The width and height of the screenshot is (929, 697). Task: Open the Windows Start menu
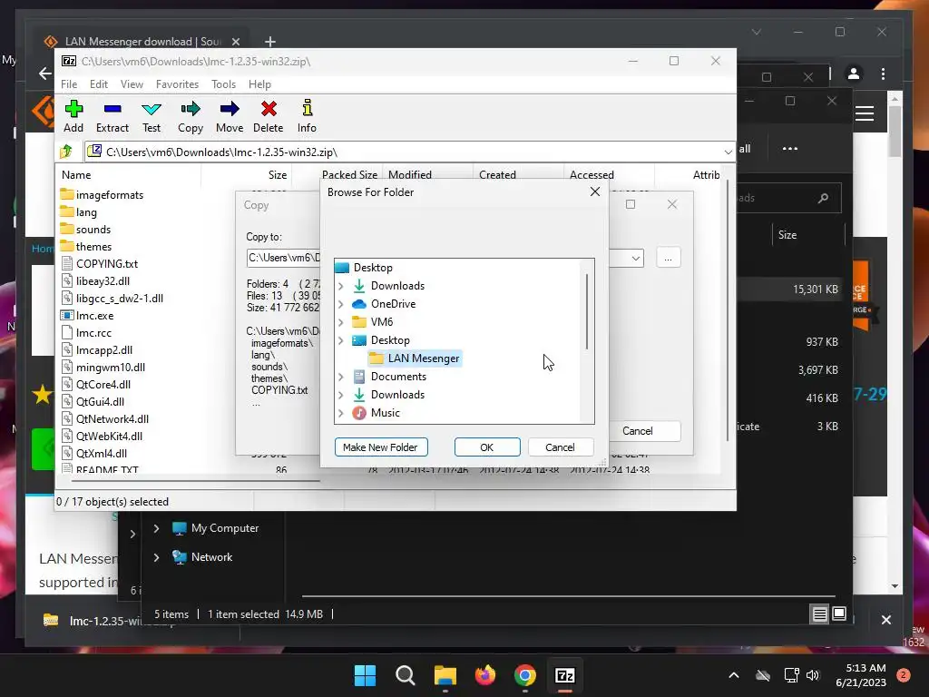(365, 675)
